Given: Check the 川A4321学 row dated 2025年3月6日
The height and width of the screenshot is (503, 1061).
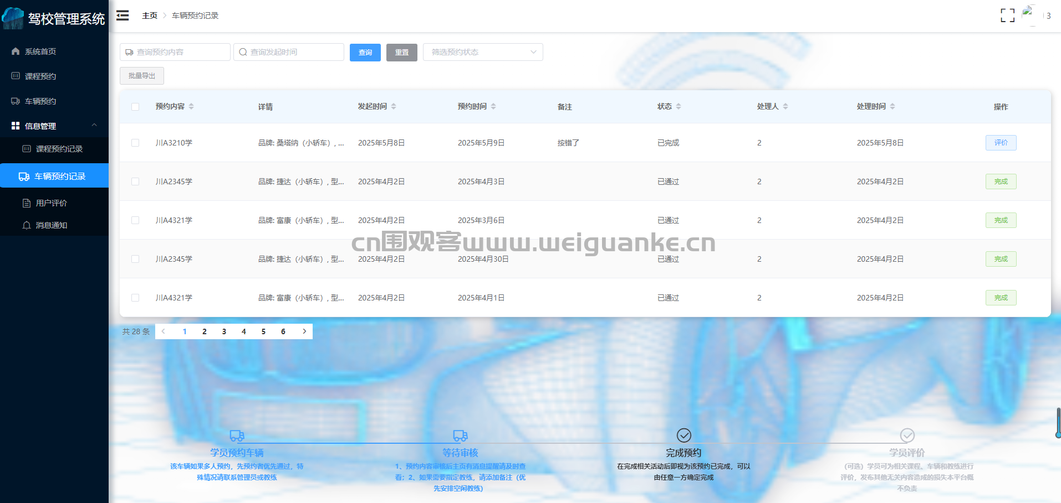Looking at the screenshot, I should click(x=135, y=220).
